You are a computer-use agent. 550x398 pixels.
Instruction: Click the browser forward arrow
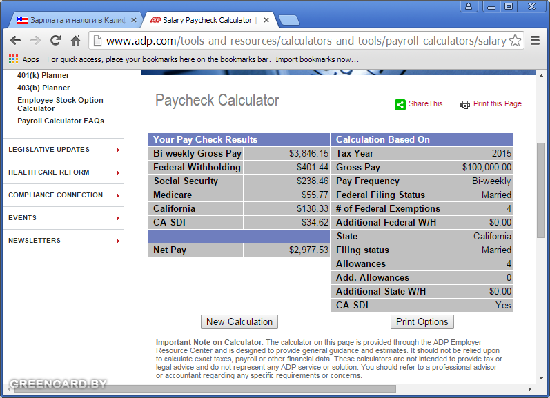pyautogui.click(x=35, y=41)
